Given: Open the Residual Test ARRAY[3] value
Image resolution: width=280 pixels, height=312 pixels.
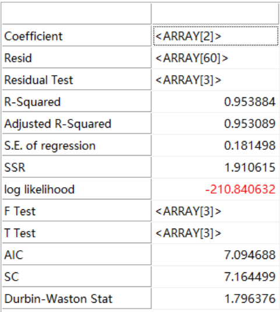Looking at the screenshot, I should pos(215,80).
